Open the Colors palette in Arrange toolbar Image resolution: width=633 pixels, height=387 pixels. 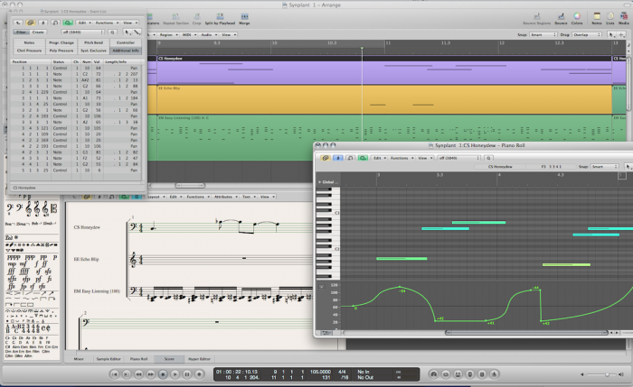pyautogui.click(x=577, y=16)
